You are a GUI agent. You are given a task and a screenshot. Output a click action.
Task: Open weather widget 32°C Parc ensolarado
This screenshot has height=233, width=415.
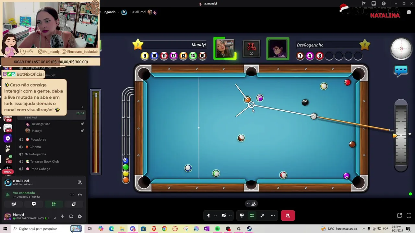tap(339, 229)
